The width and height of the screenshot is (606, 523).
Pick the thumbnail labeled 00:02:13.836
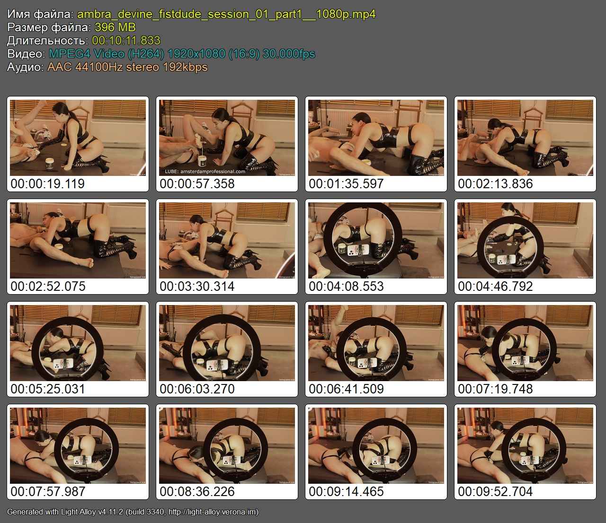click(526, 138)
